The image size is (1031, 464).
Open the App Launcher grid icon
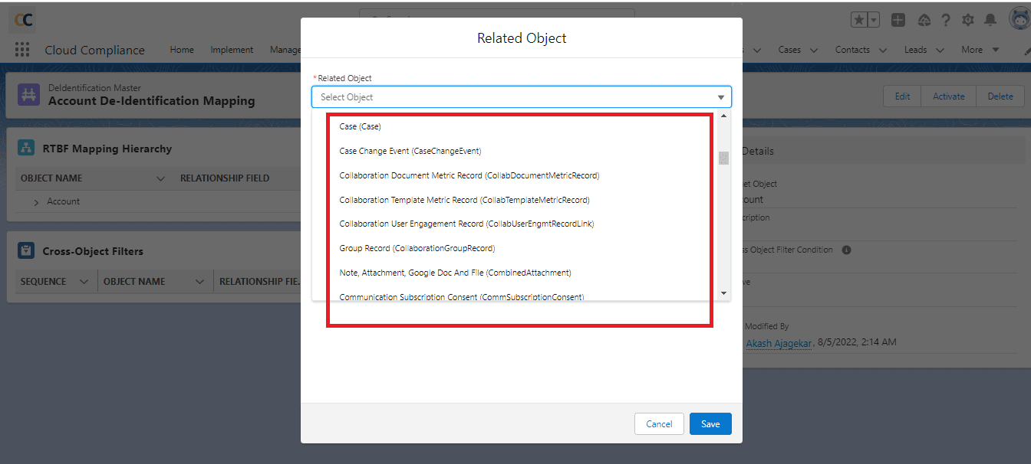coord(22,50)
